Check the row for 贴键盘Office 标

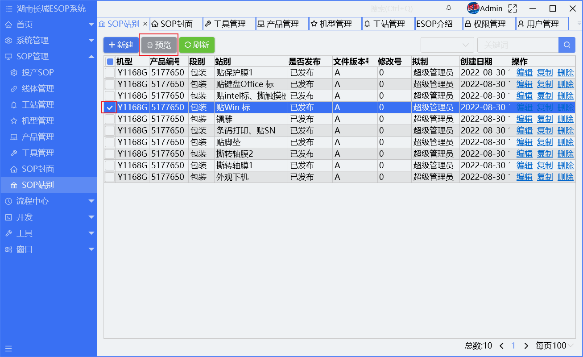coord(110,84)
